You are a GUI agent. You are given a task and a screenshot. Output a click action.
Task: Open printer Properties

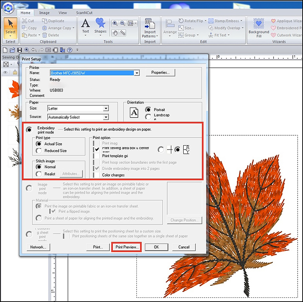tap(163, 73)
